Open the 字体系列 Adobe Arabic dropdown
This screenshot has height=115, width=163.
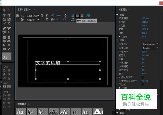click(150, 44)
